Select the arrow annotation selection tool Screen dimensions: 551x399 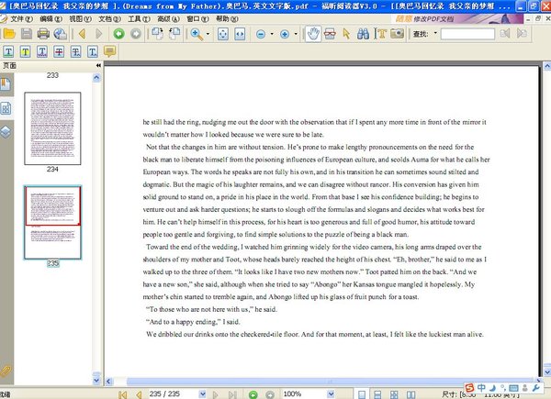click(x=346, y=34)
